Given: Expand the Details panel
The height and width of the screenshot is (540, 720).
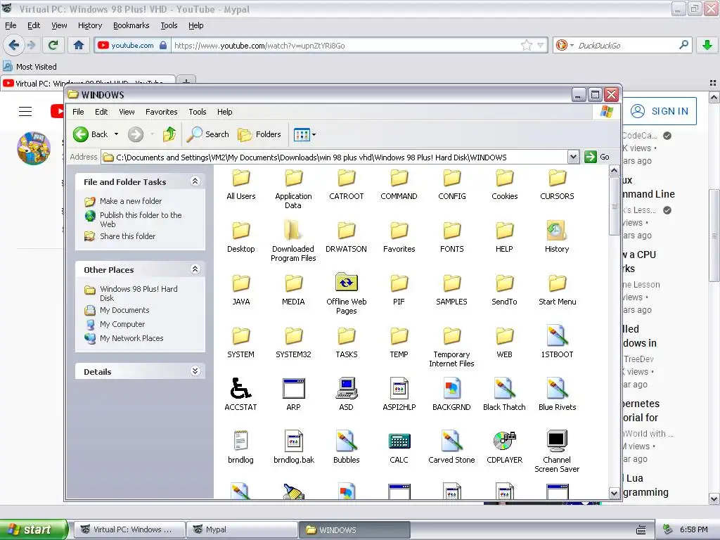Looking at the screenshot, I should [195, 371].
